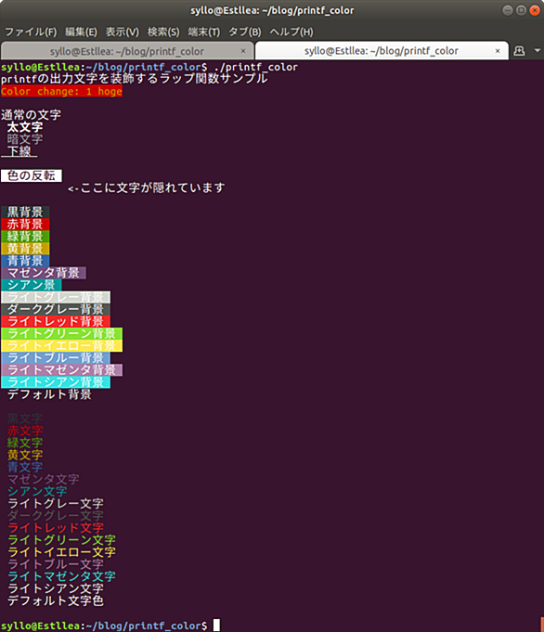544x632 pixels.
Task: Click the underlined 下線 text
Action: [x=19, y=151]
